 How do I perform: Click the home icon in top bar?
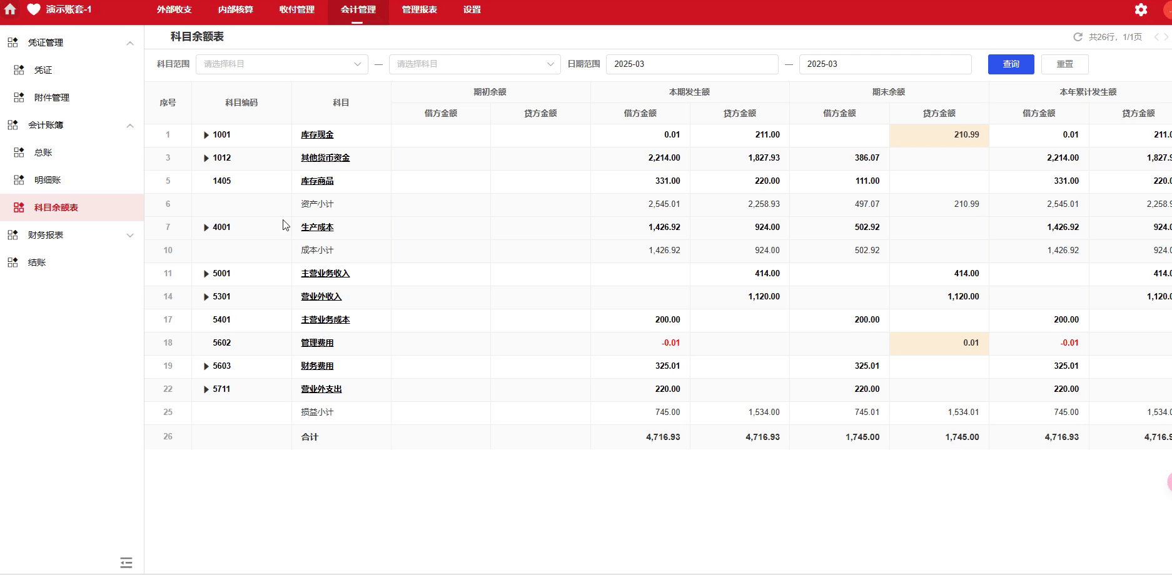10,9
